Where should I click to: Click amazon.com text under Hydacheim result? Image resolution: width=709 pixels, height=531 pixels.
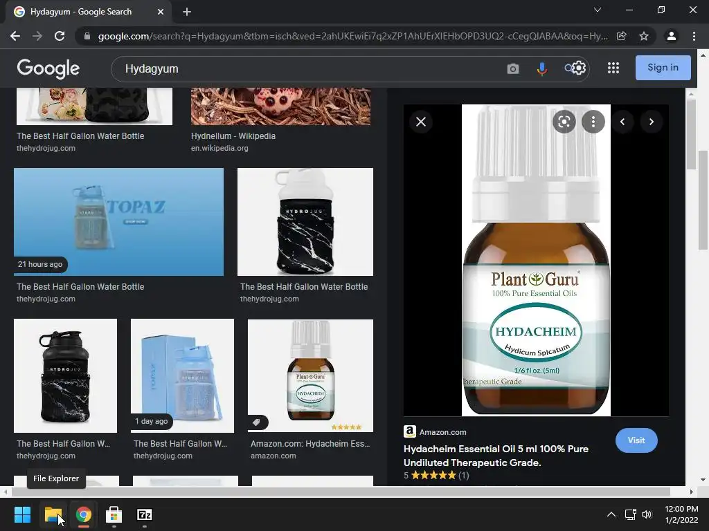click(x=273, y=456)
